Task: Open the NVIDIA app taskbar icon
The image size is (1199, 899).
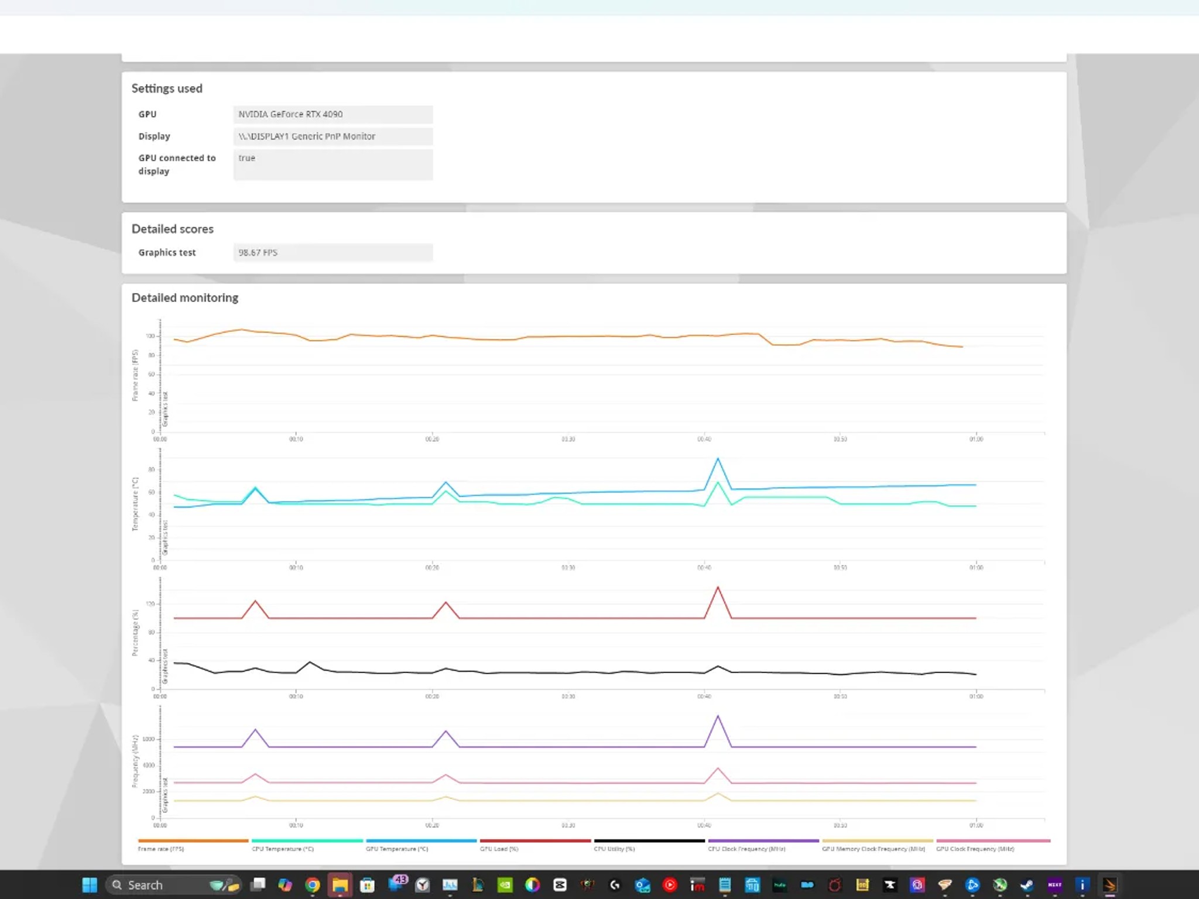Action: pos(505,884)
